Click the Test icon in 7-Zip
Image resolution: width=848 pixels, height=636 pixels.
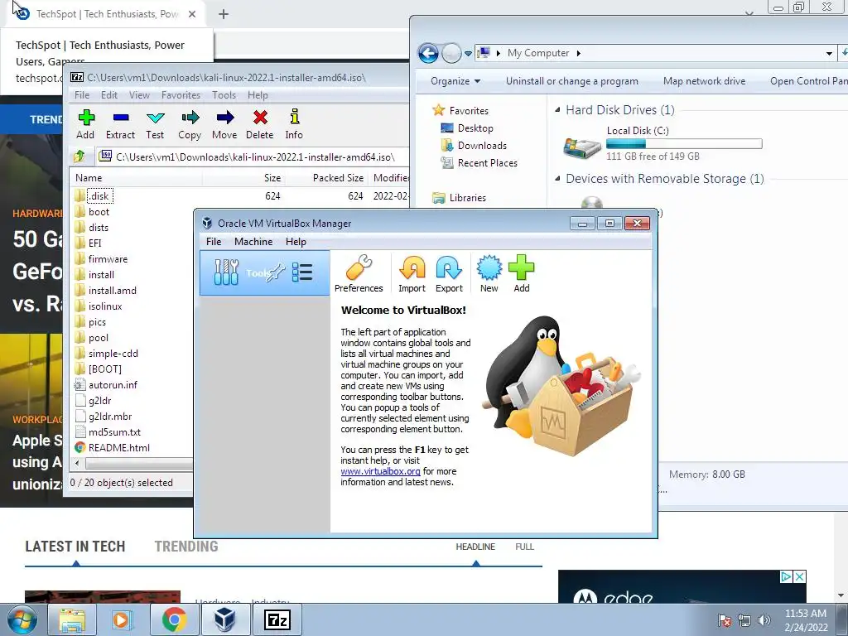coord(155,118)
